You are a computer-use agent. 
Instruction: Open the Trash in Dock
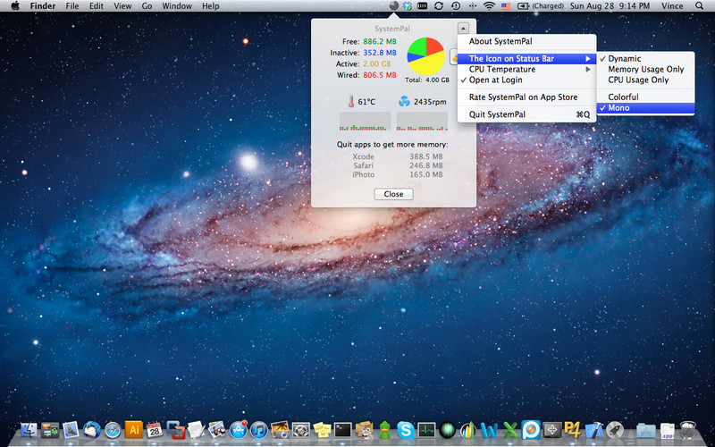688,430
